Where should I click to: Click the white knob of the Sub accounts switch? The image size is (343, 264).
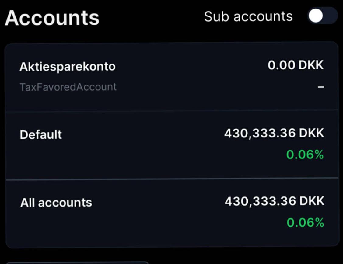pos(316,16)
